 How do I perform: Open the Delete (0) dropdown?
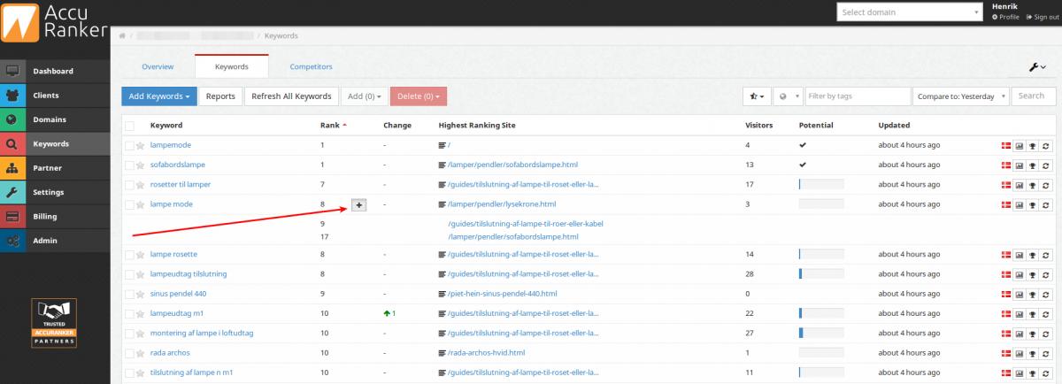418,96
